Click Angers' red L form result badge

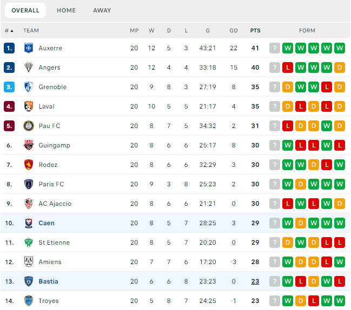coord(288,68)
